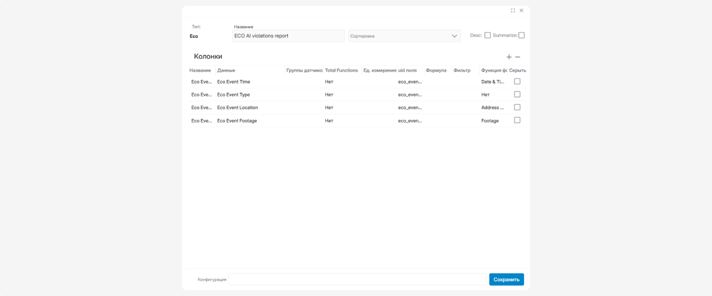
Task: Tick hide checkbox for Eco Event Type row
Action: (x=517, y=94)
